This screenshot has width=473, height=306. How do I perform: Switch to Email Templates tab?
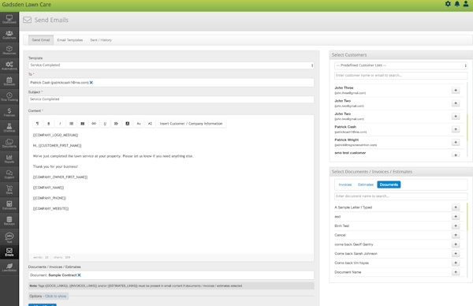(70, 40)
